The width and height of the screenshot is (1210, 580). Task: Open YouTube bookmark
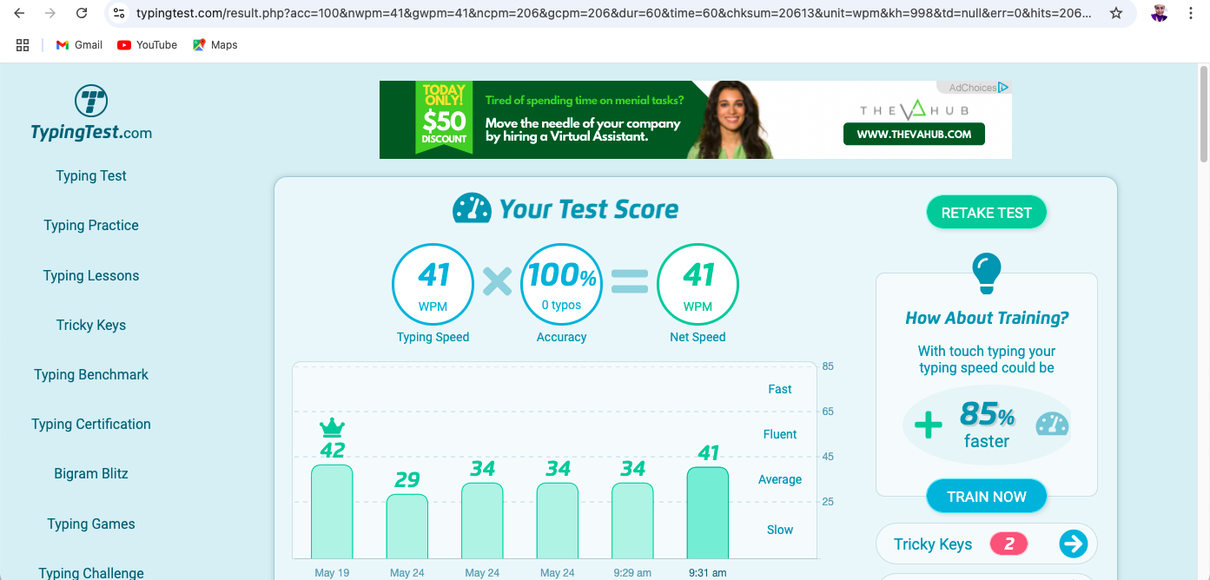[147, 45]
